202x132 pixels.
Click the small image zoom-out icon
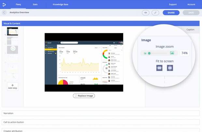(145, 53)
